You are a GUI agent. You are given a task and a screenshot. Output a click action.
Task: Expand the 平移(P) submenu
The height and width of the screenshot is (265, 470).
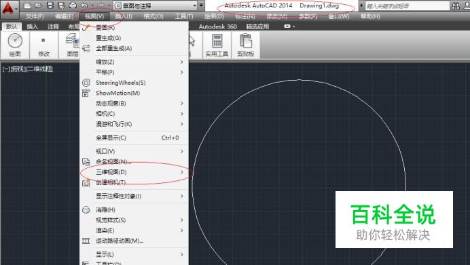click(134, 72)
